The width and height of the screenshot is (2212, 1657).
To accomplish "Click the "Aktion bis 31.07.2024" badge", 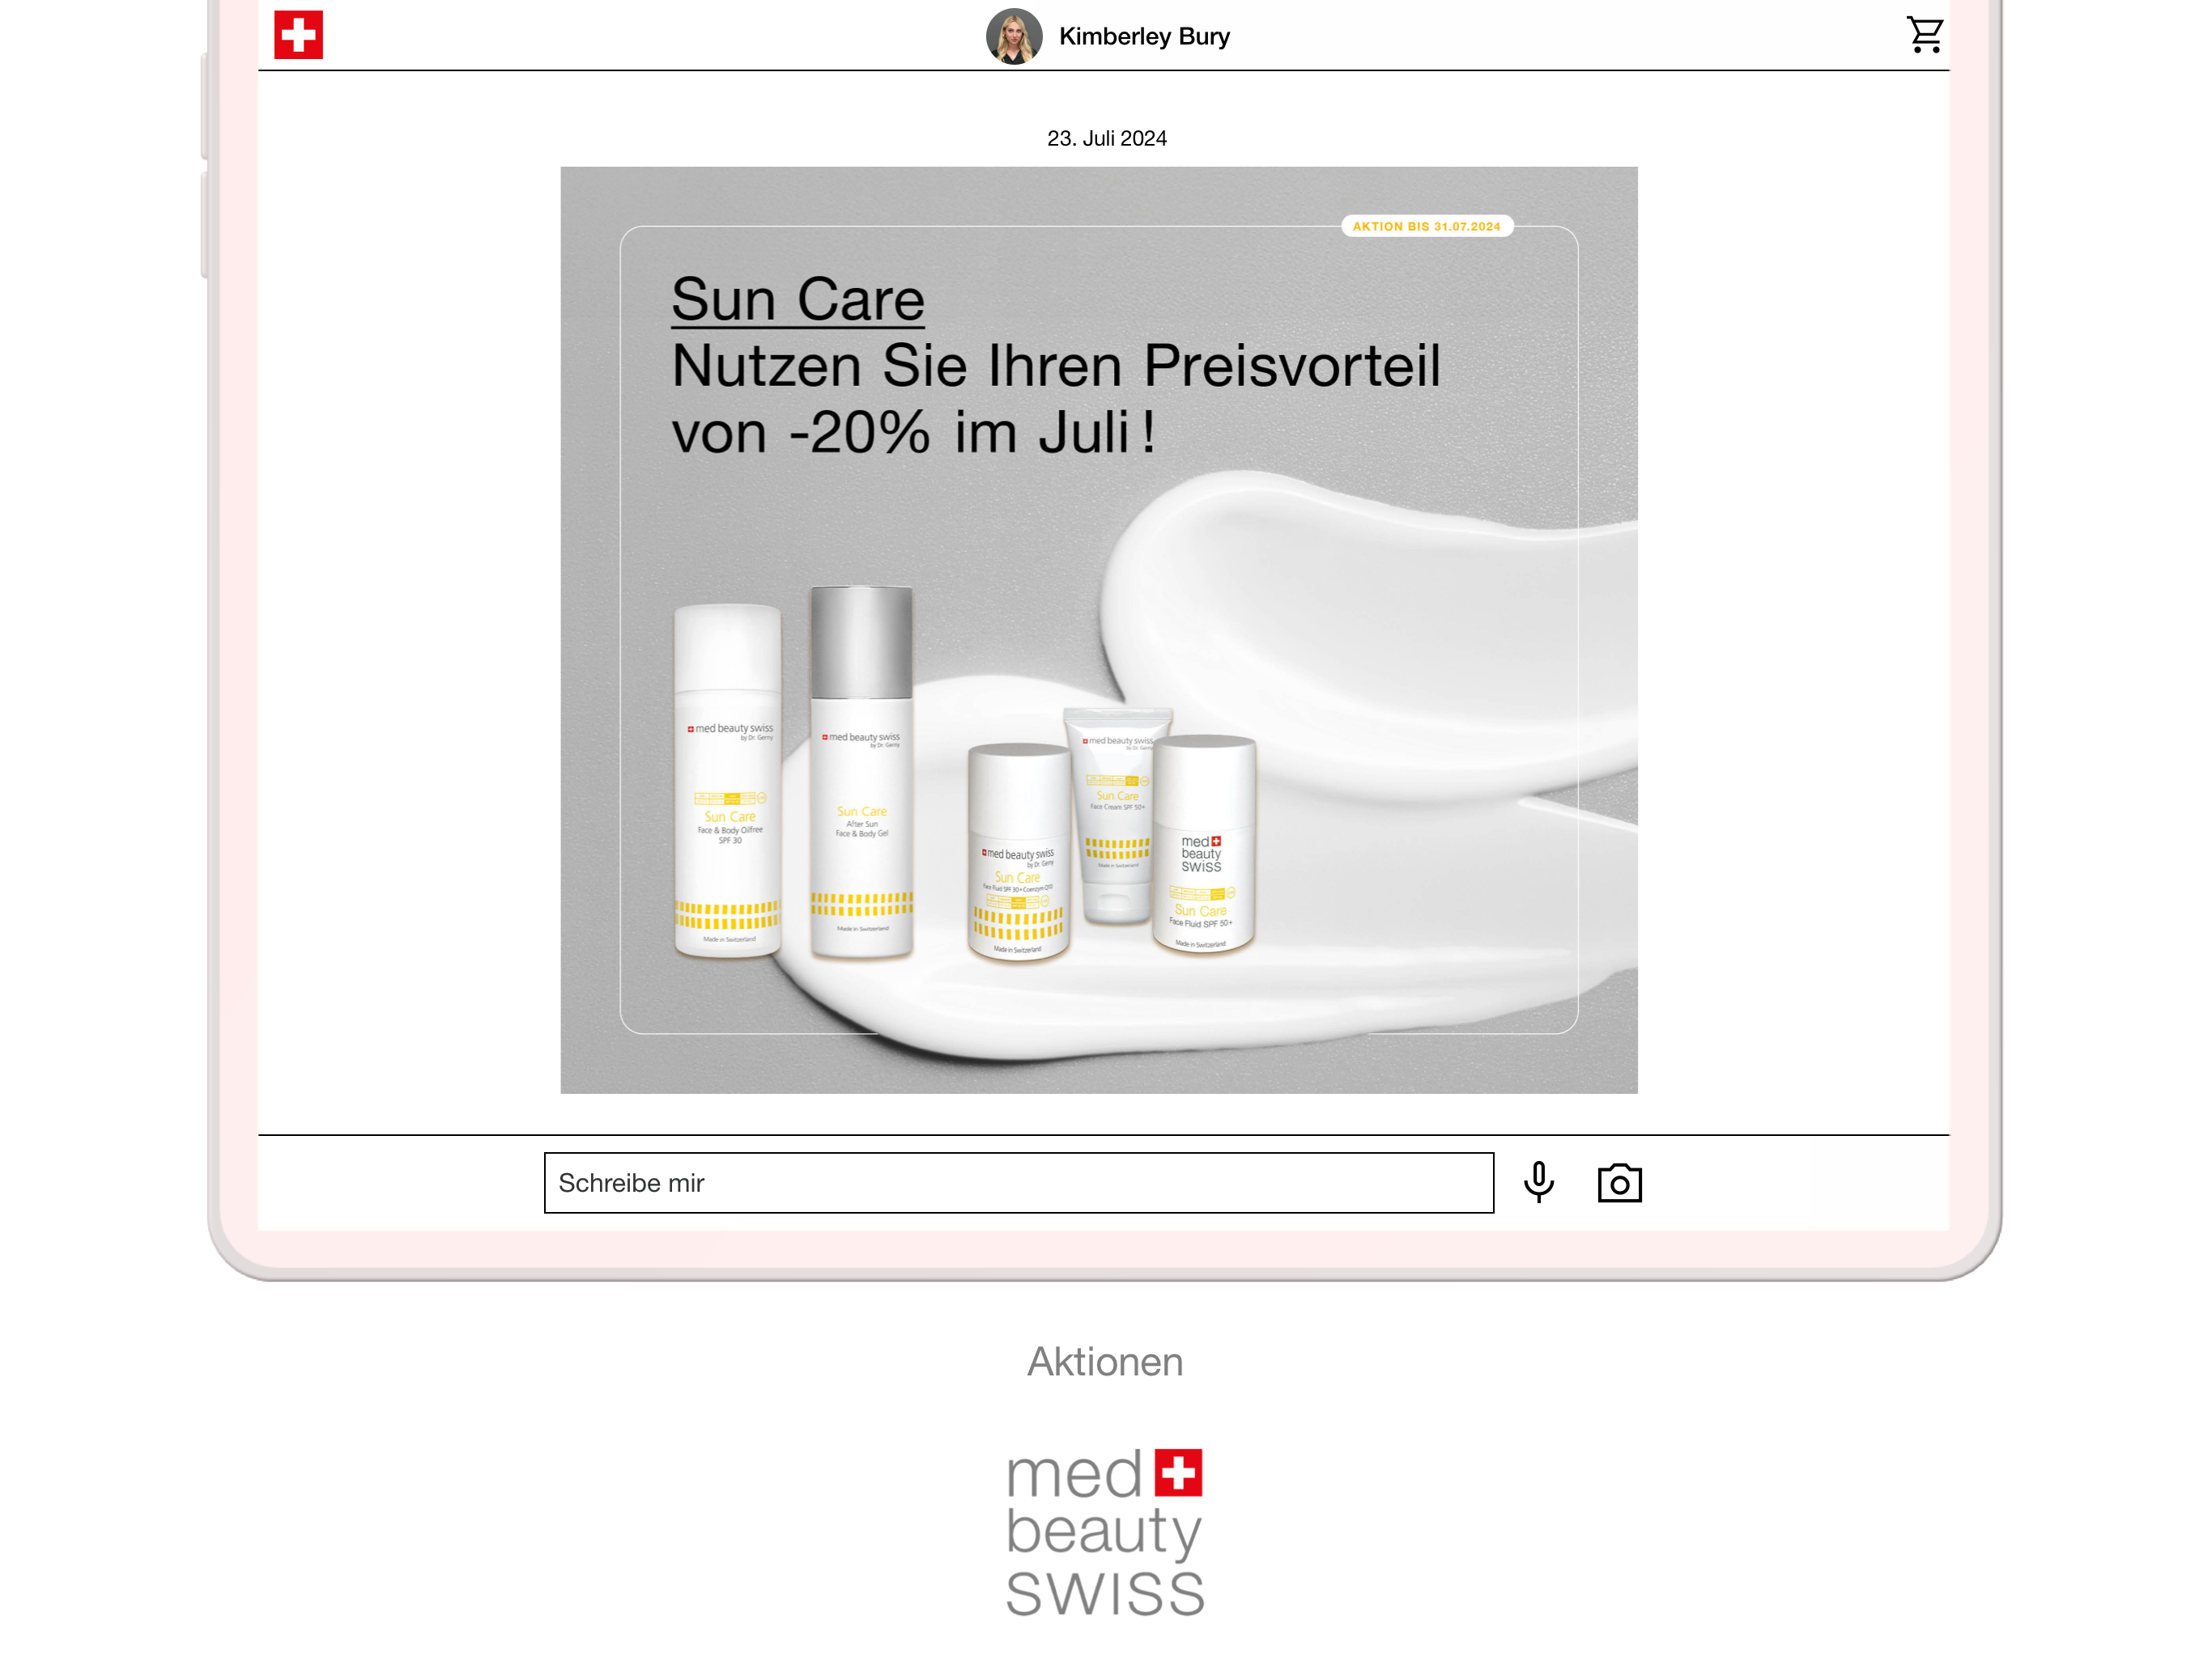I will [x=1426, y=227].
